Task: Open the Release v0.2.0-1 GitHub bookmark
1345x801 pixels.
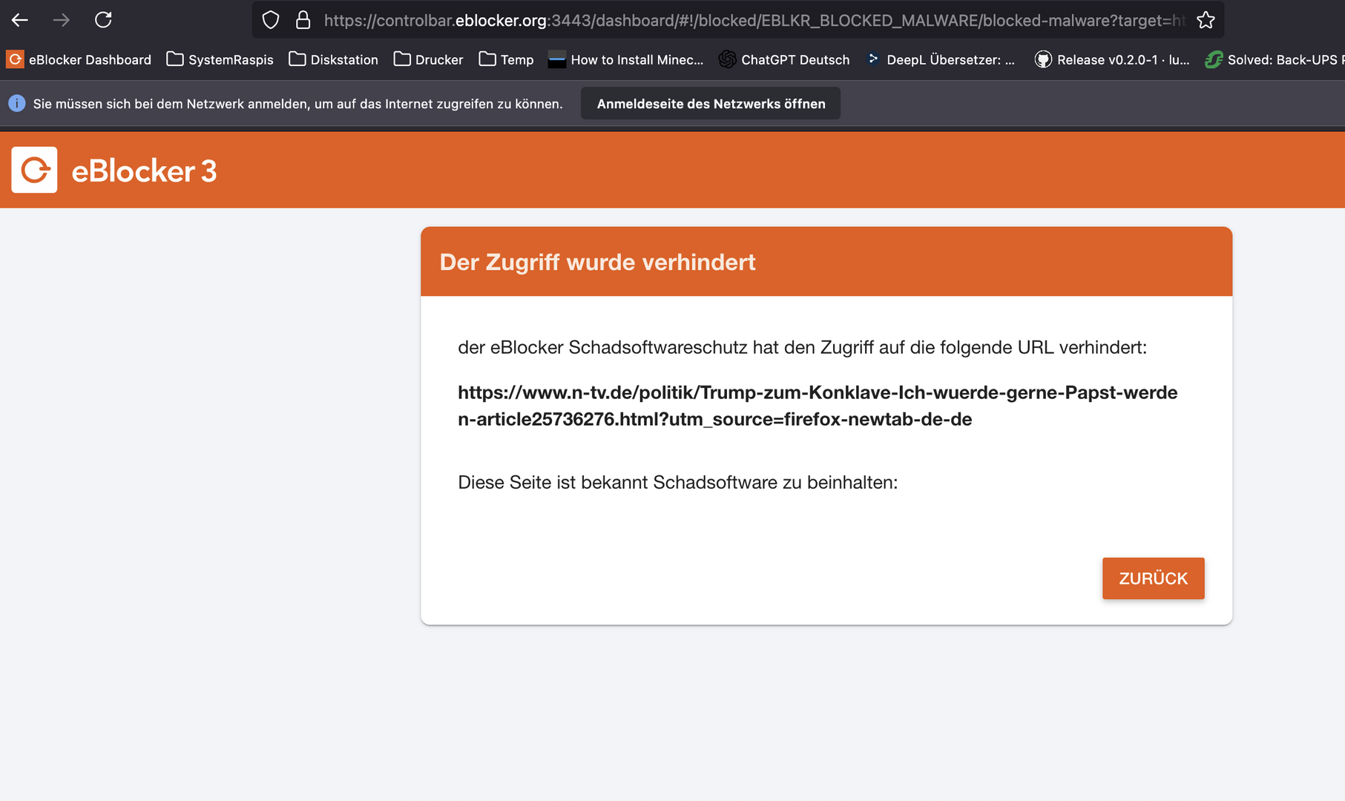Action: coord(1112,59)
